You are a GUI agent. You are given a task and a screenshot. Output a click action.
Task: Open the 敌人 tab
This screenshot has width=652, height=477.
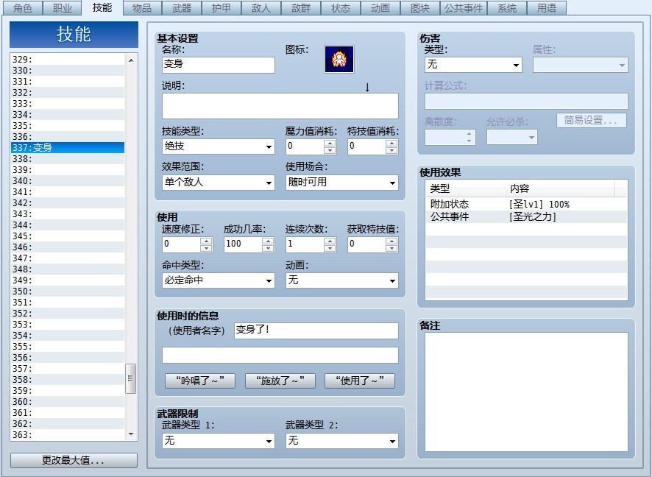261,8
